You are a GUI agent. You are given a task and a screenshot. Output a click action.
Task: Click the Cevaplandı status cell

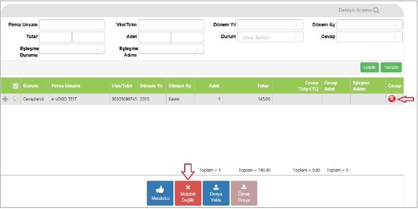(x=35, y=99)
